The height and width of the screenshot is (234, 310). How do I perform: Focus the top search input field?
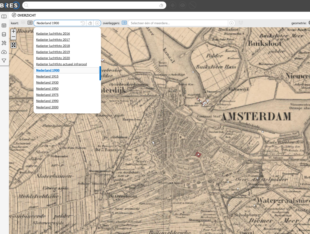(94, 5)
